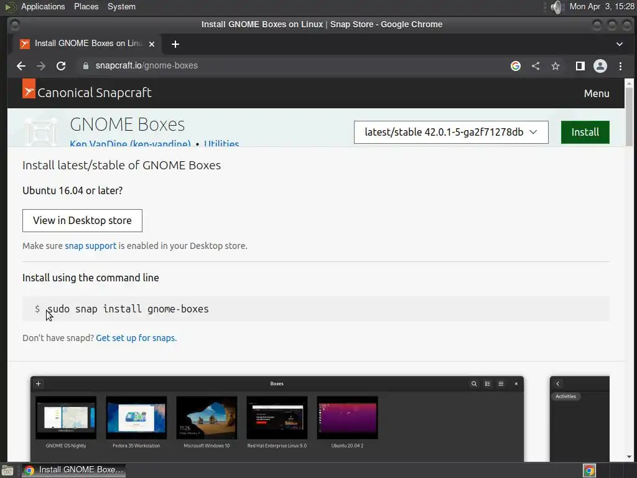Image resolution: width=637 pixels, height=478 pixels.
Task: View site info via lock icon
Action: [x=86, y=66]
